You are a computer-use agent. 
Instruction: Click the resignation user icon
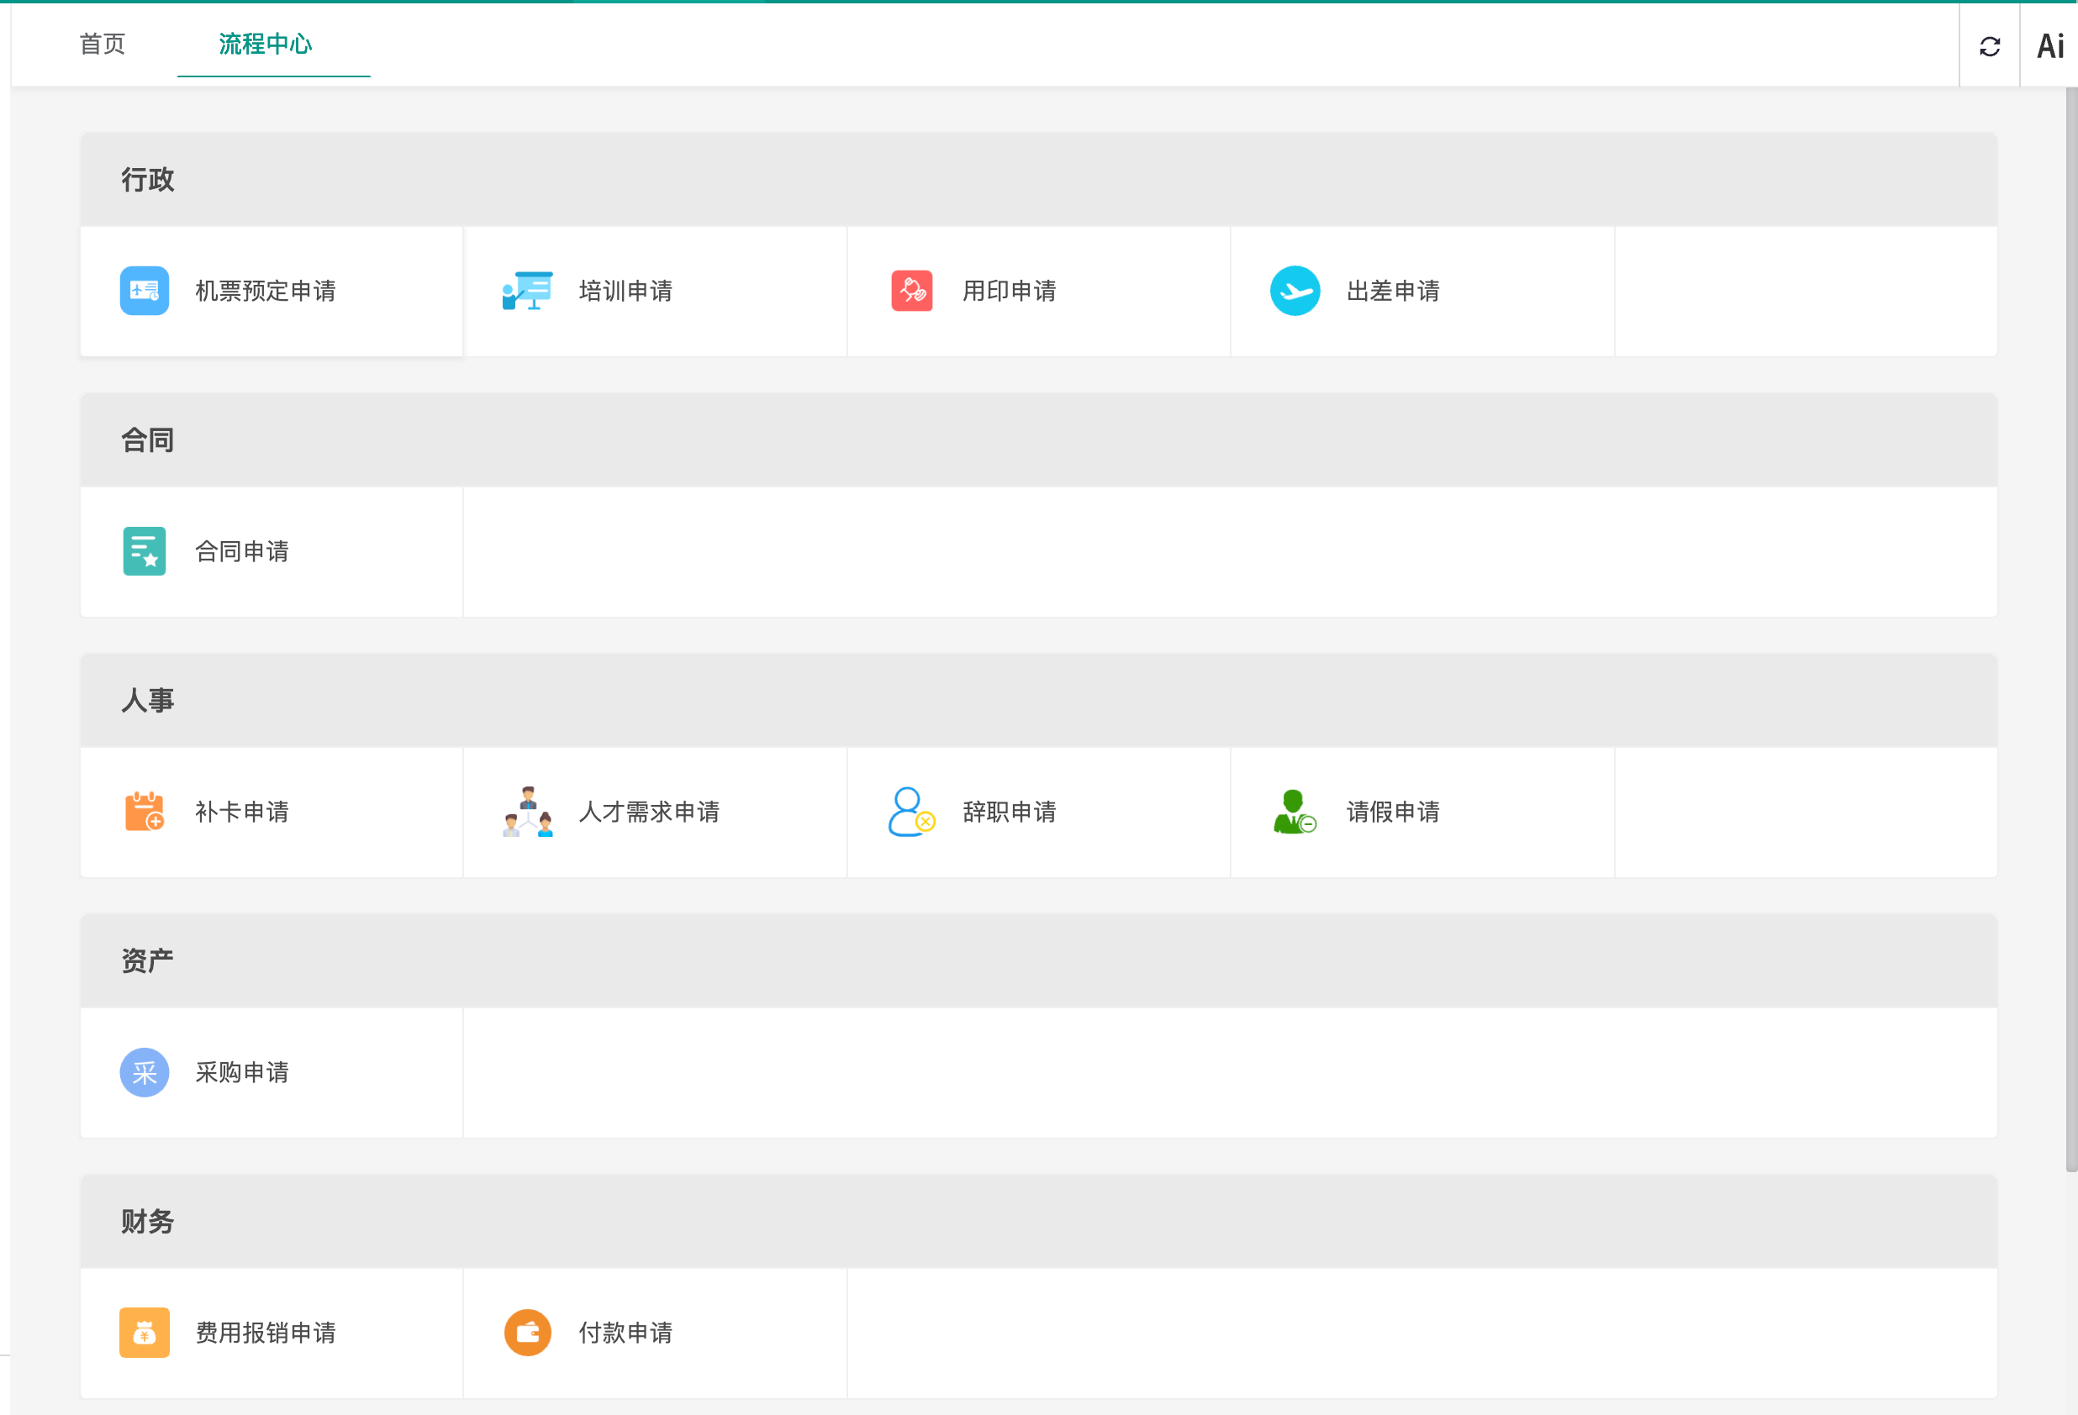tap(911, 811)
